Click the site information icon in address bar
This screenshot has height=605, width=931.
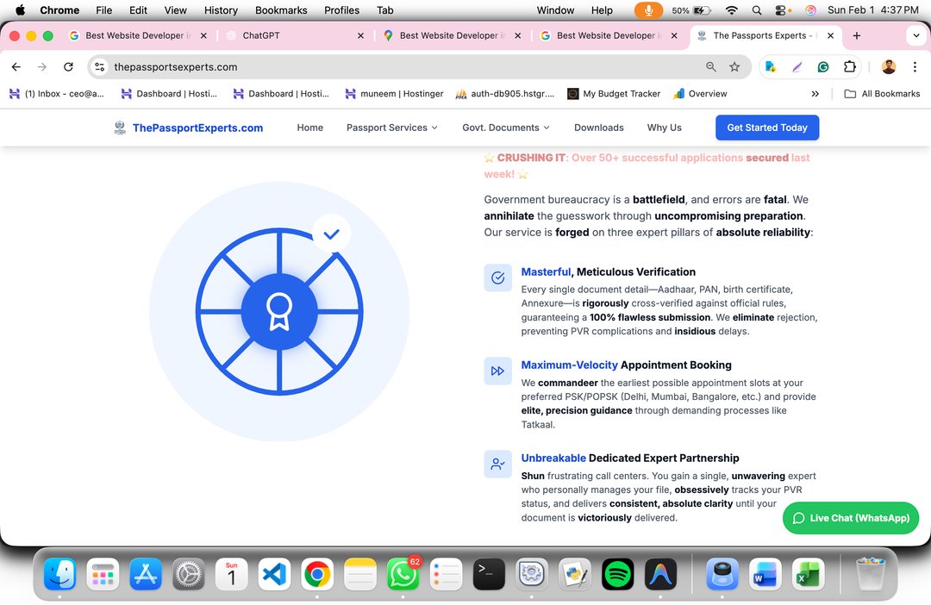coord(100,67)
